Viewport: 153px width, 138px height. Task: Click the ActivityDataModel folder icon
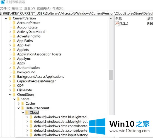coord(14,32)
